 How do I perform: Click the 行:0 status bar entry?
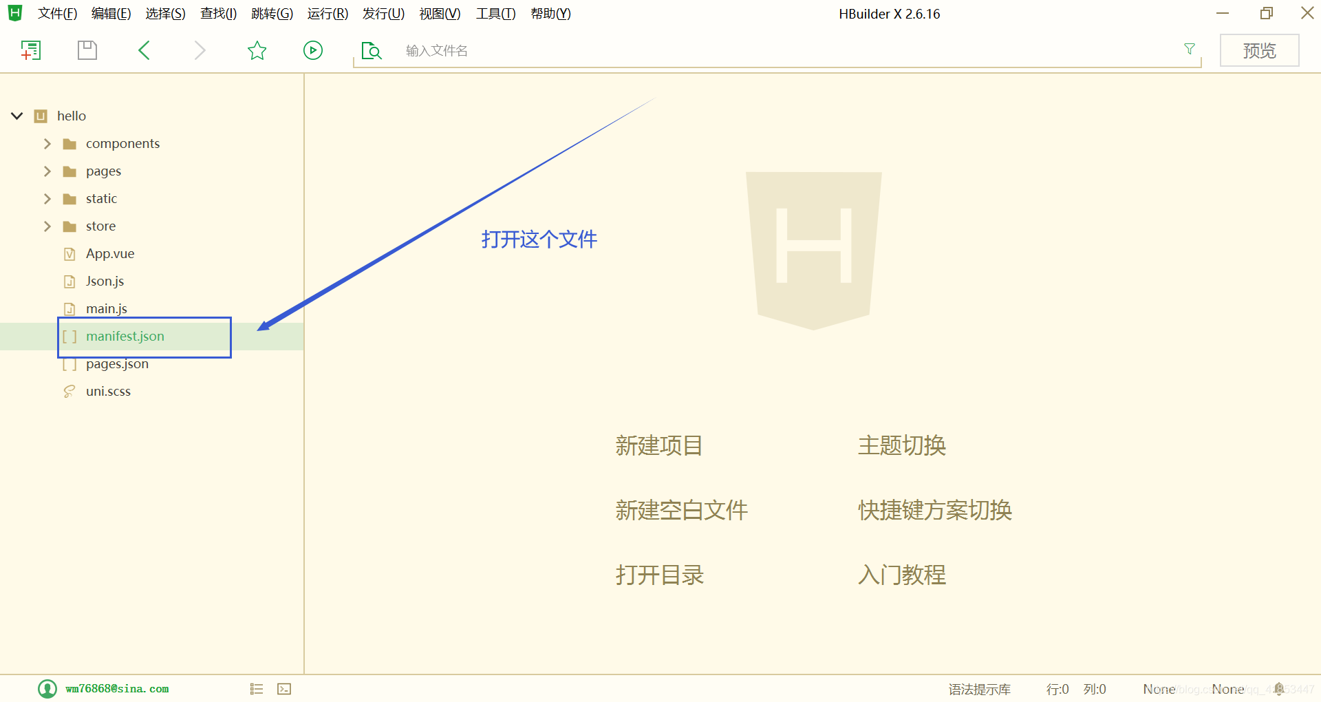[x=1057, y=689]
